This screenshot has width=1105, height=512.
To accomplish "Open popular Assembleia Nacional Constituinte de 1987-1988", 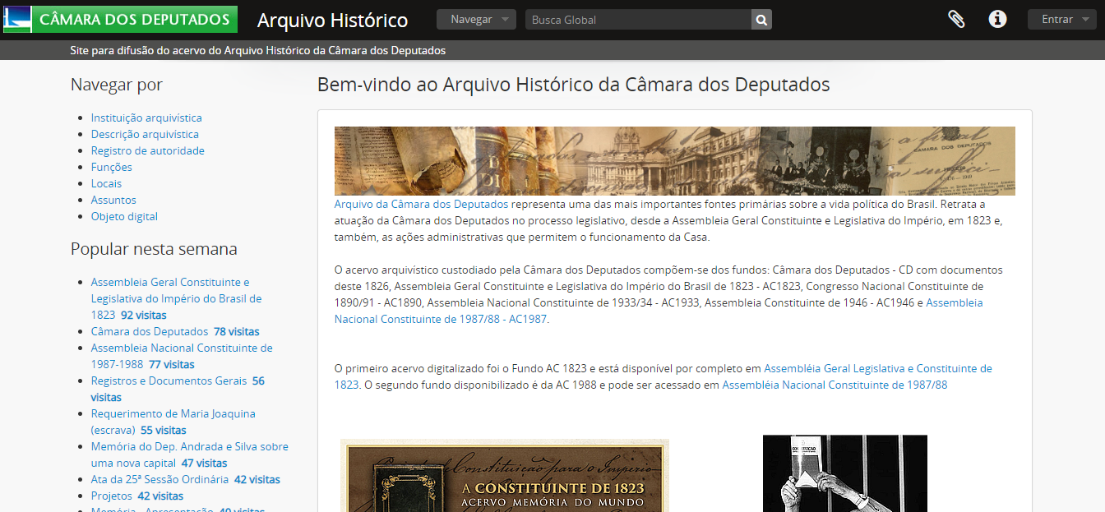I will click(182, 356).
